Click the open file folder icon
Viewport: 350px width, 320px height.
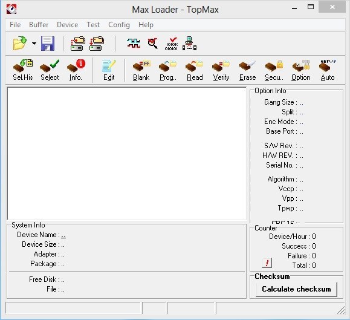[19, 43]
